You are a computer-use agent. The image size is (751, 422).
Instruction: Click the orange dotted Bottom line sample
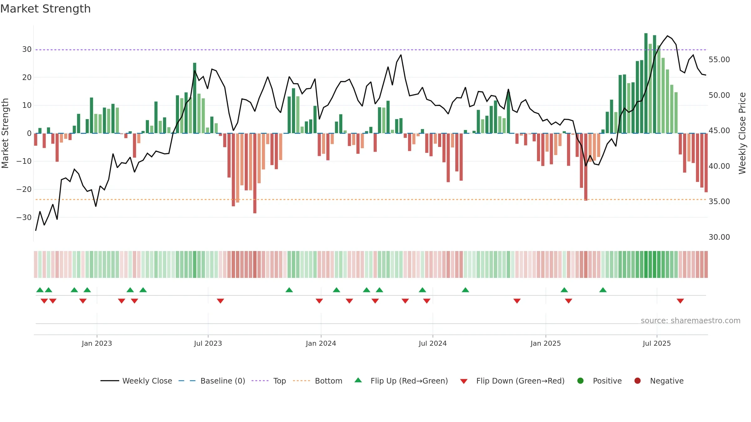point(301,381)
